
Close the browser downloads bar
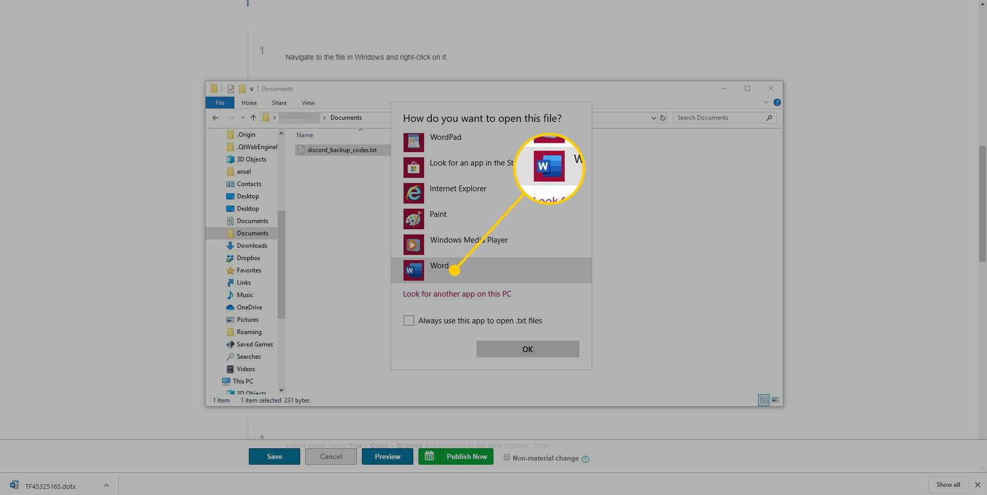click(x=977, y=485)
